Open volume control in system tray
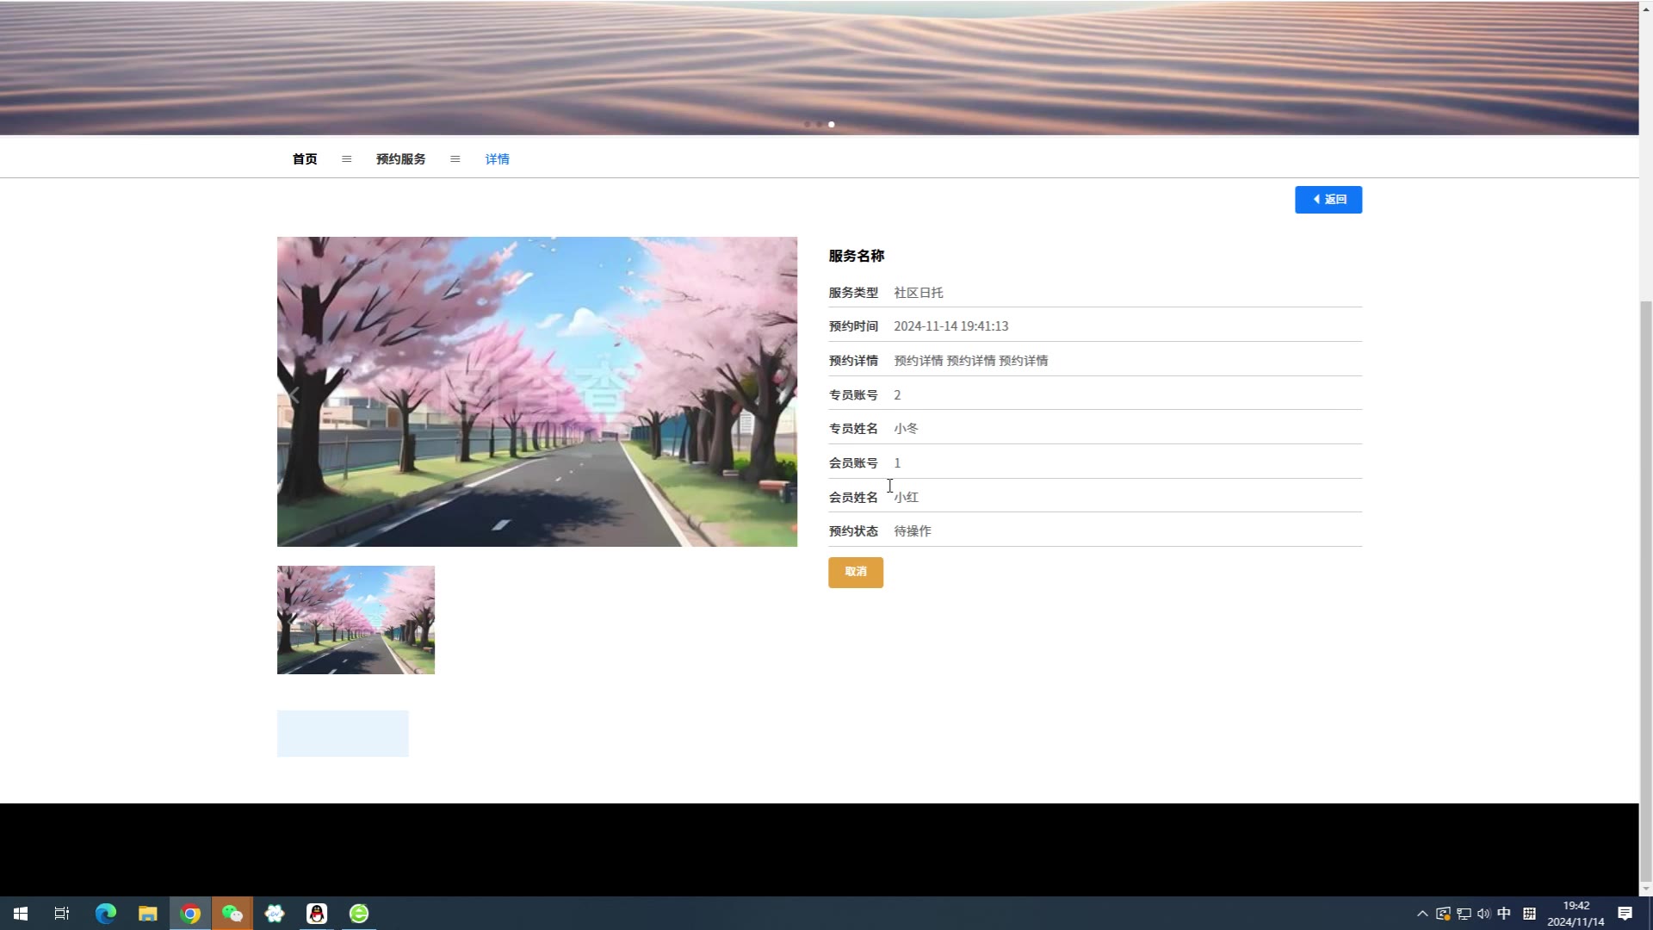The image size is (1653, 930). [1483, 914]
